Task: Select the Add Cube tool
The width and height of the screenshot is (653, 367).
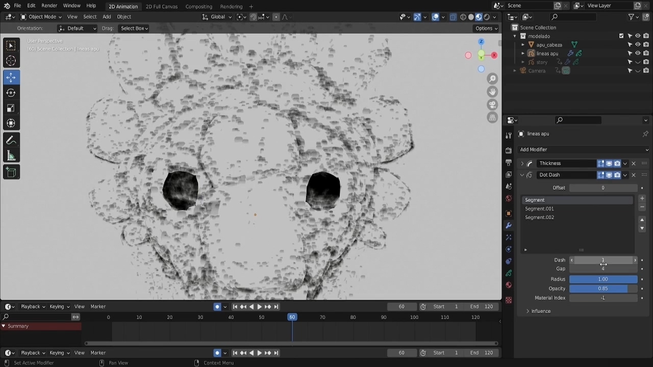Action: [11, 172]
